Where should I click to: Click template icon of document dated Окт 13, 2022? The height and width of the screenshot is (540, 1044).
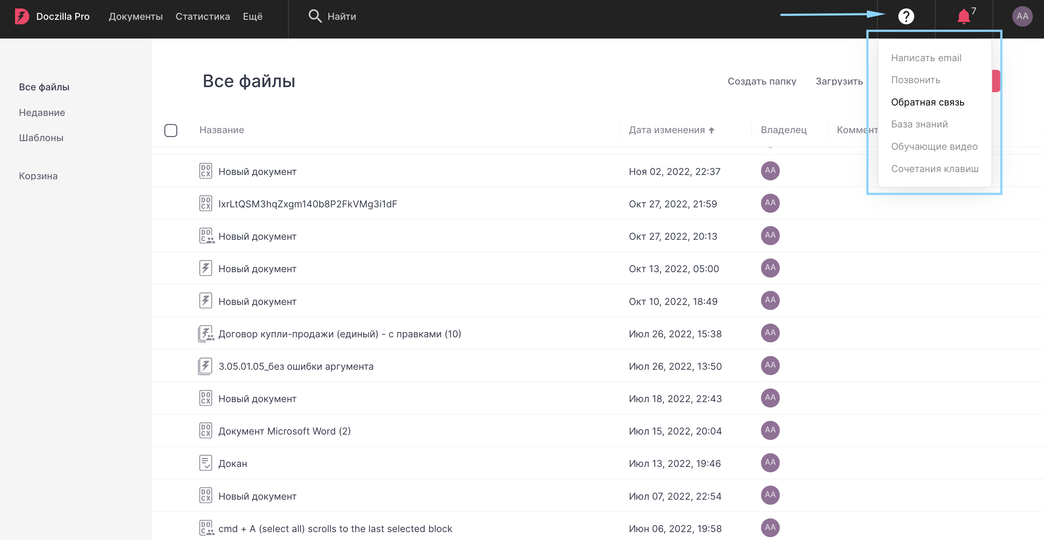[206, 268]
